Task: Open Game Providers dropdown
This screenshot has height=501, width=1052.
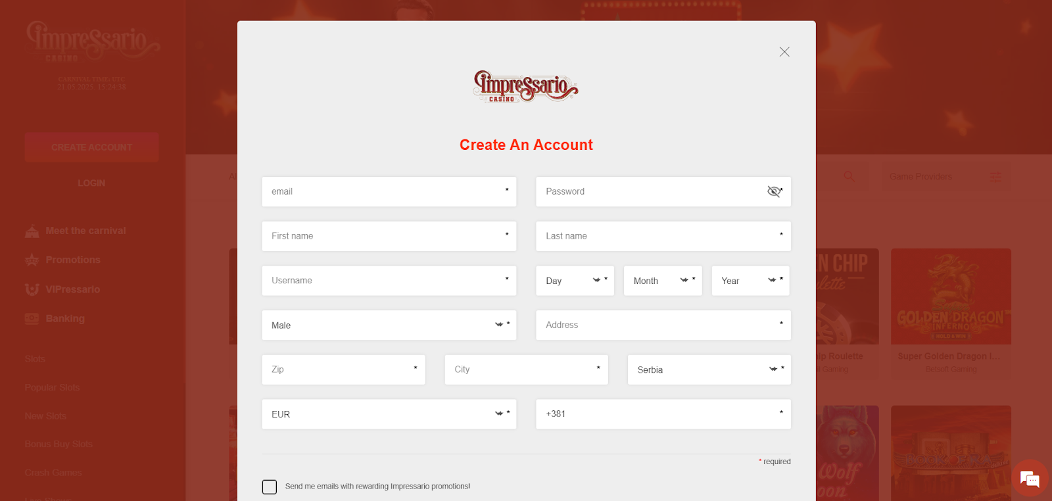Action: point(945,177)
